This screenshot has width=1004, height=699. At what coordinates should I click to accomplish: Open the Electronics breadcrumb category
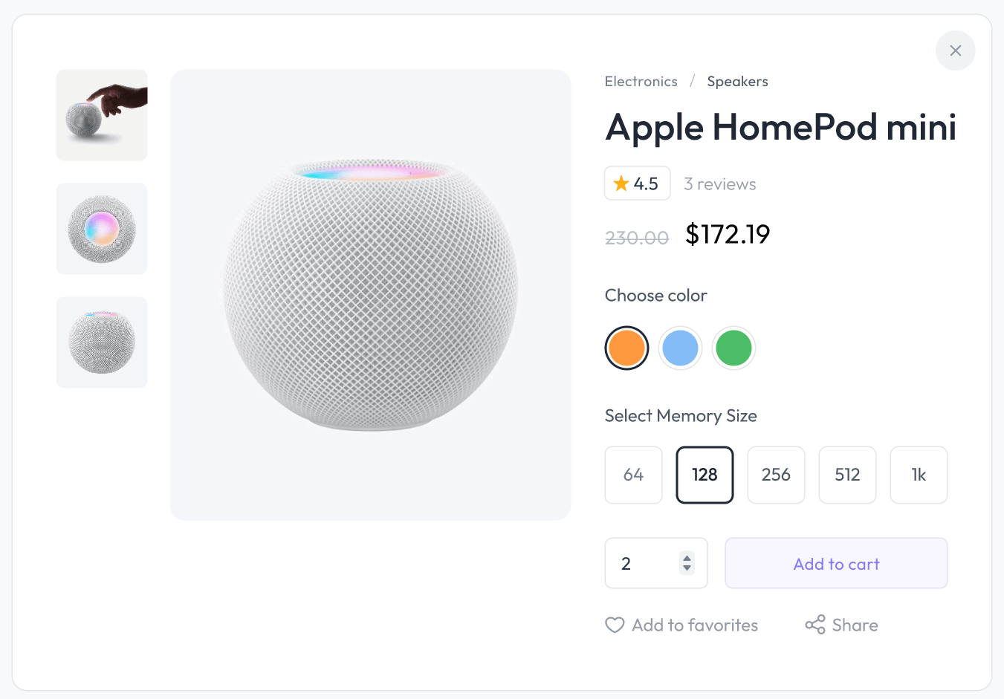point(641,82)
